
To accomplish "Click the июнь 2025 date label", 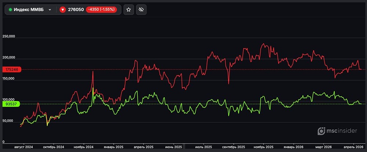I will 174,147.
